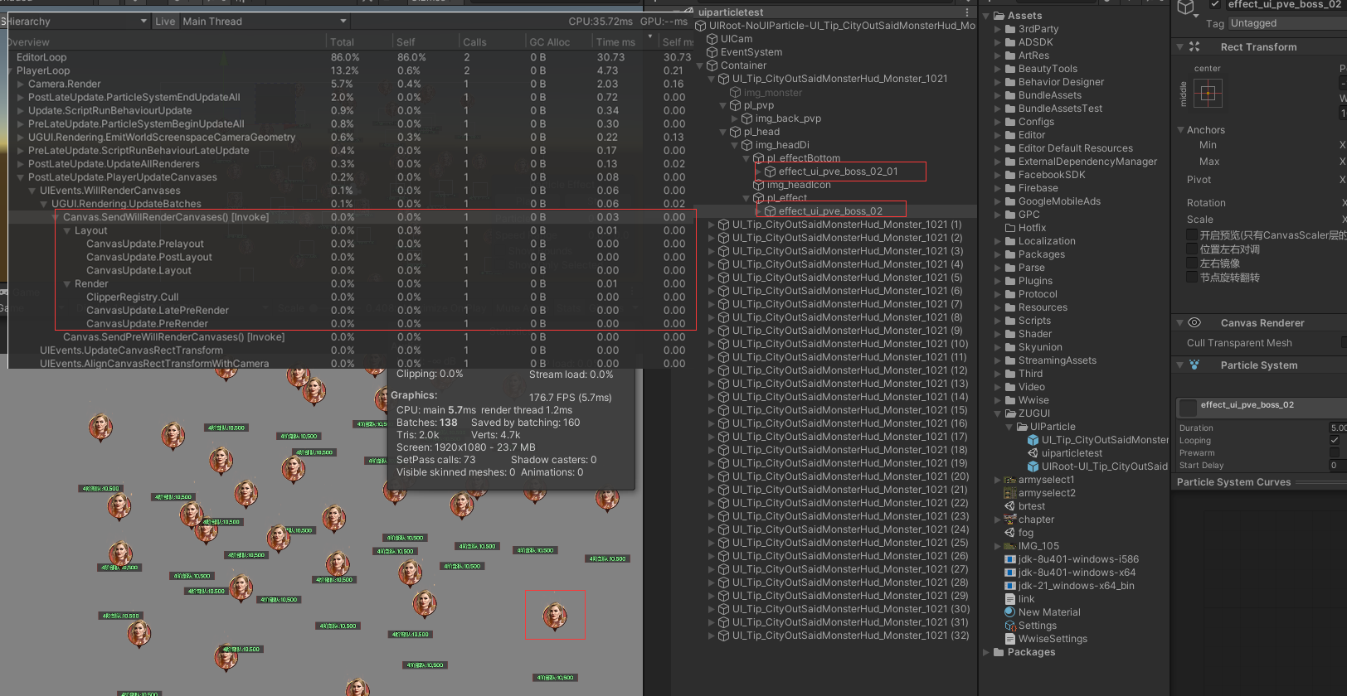This screenshot has width=1347, height=696.
Task: Click the Live button in profiler
Action: [x=165, y=22]
